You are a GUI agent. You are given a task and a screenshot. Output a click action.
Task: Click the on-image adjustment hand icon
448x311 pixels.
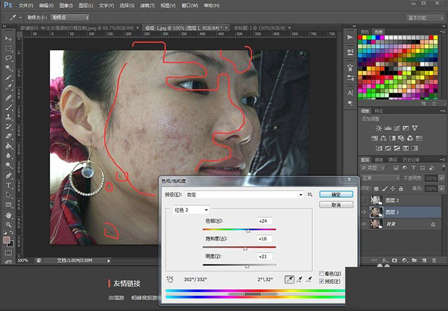[170, 279]
